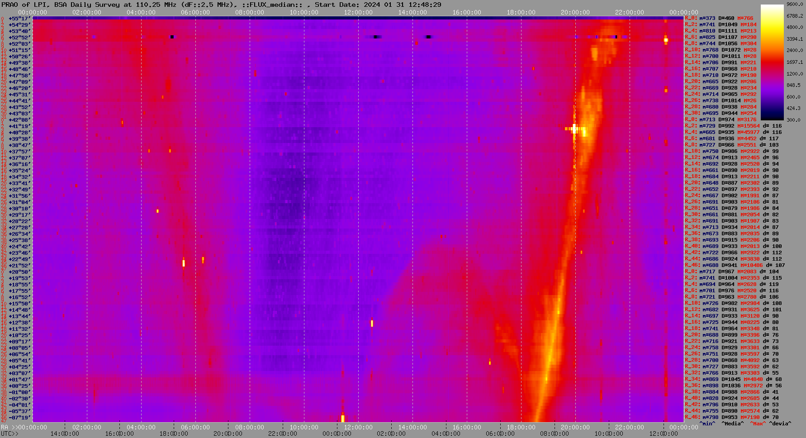
Task: Click the declination label '+42°08''
Action: [19, 120]
